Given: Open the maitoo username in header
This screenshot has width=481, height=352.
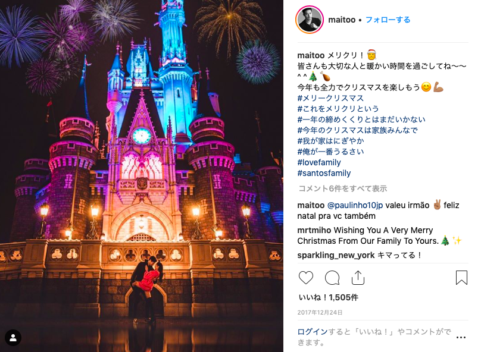Looking at the screenshot, I should [x=342, y=20].
